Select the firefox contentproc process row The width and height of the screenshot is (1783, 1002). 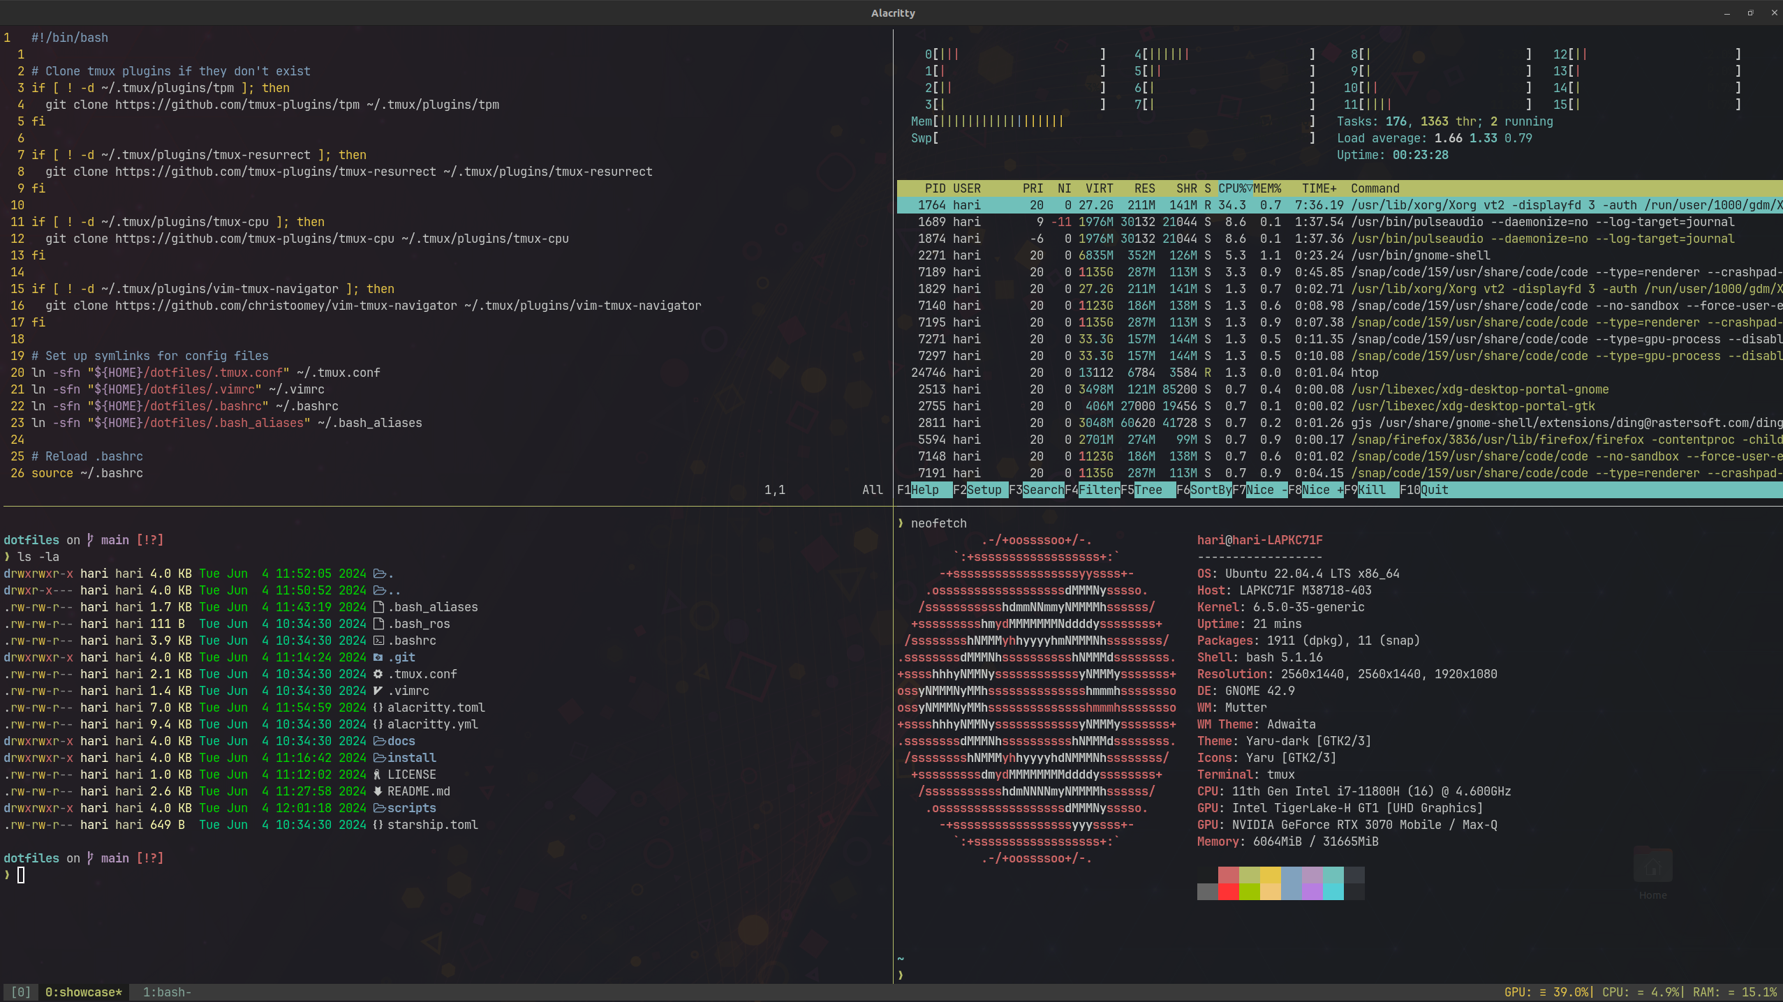click(x=1340, y=440)
